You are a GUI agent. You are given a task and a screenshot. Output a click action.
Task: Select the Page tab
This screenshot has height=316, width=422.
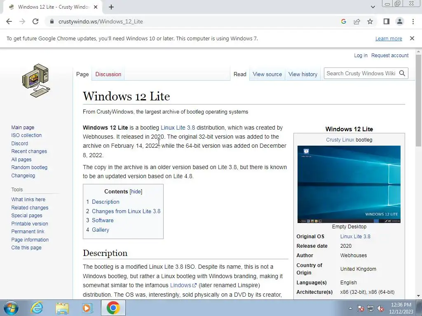82,74
